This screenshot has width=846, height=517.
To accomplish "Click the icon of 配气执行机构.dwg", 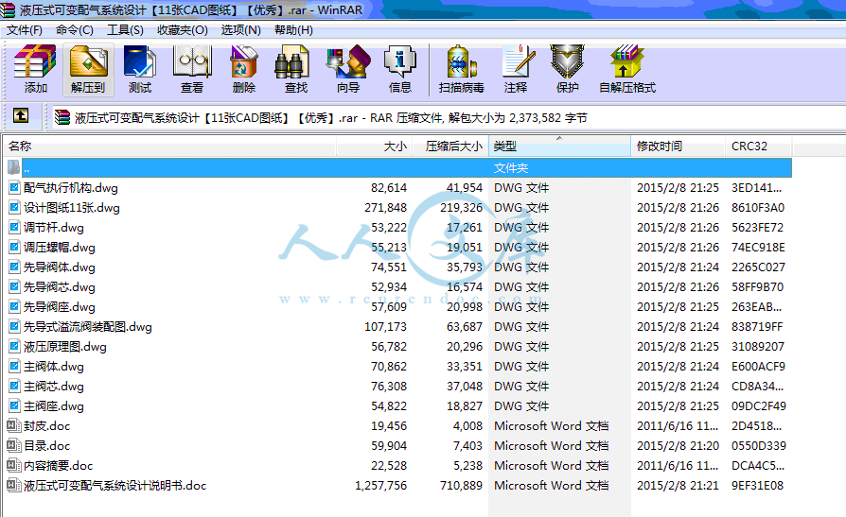I will [14, 187].
